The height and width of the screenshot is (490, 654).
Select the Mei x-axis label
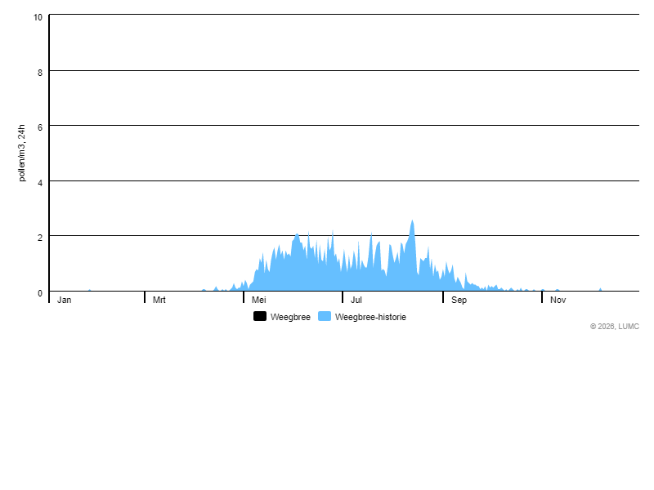259,300
